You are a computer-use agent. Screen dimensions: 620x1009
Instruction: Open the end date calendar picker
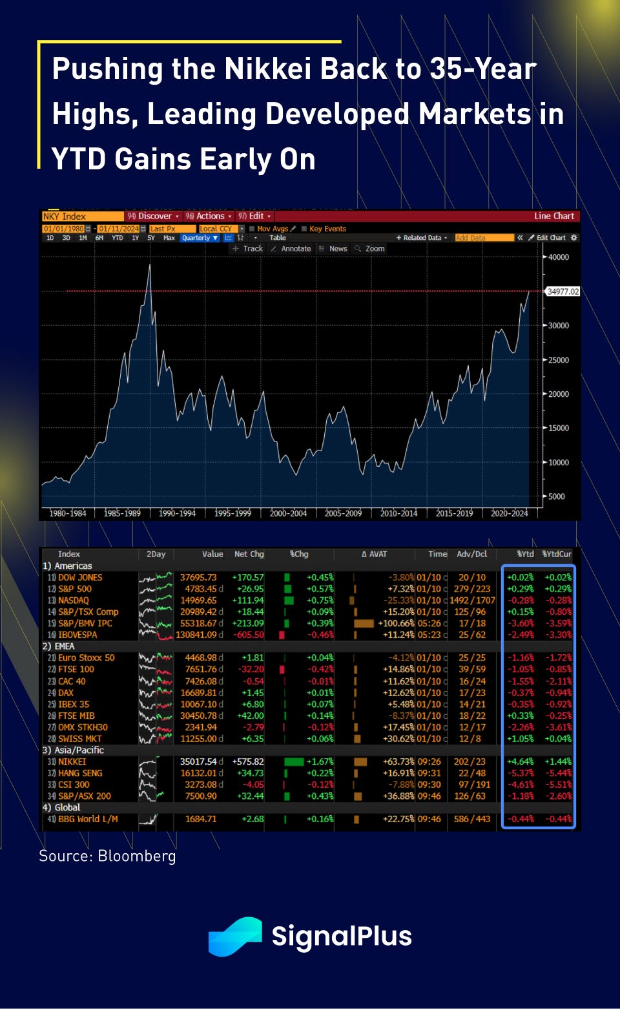point(143,229)
